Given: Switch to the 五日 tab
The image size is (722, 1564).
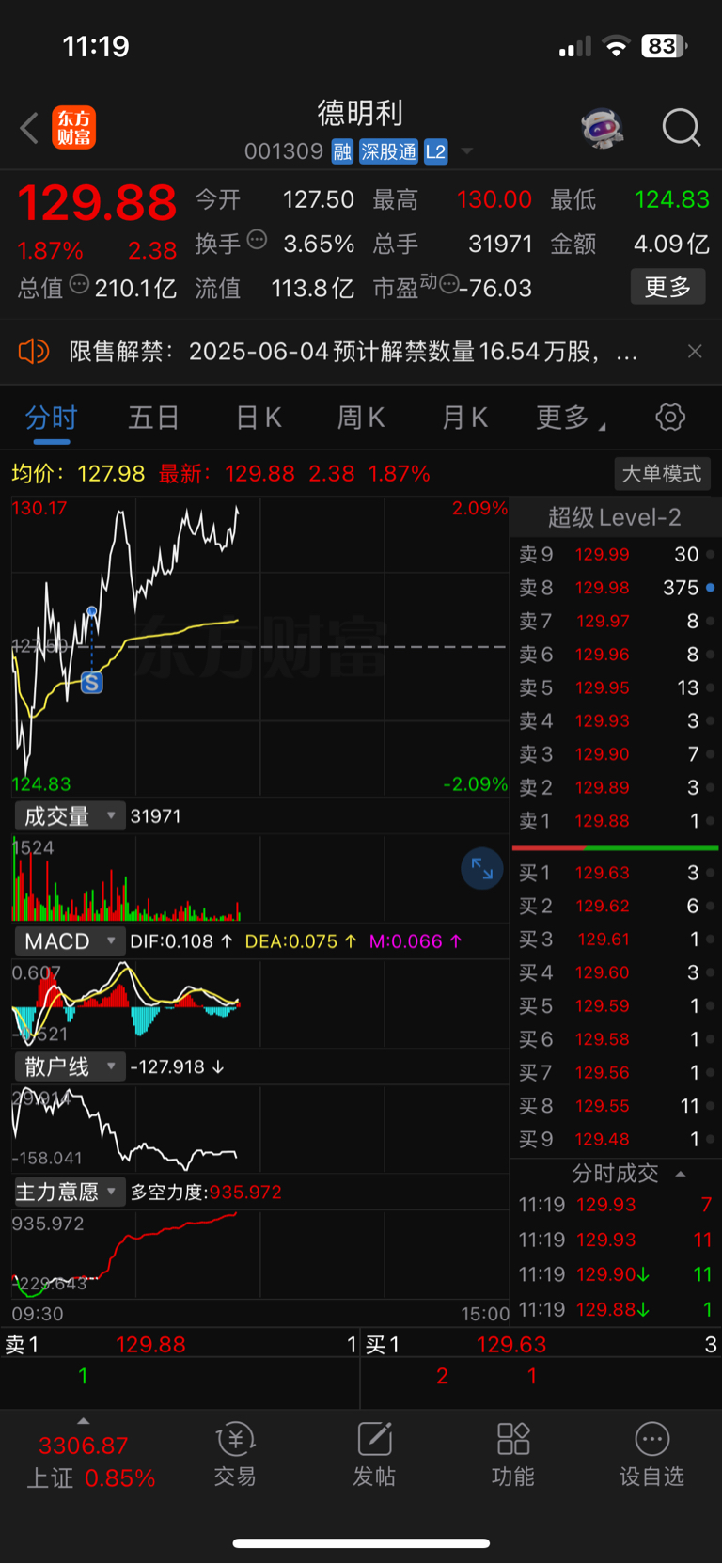Looking at the screenshot, I should pyautogui.click(x=153, y=418).
